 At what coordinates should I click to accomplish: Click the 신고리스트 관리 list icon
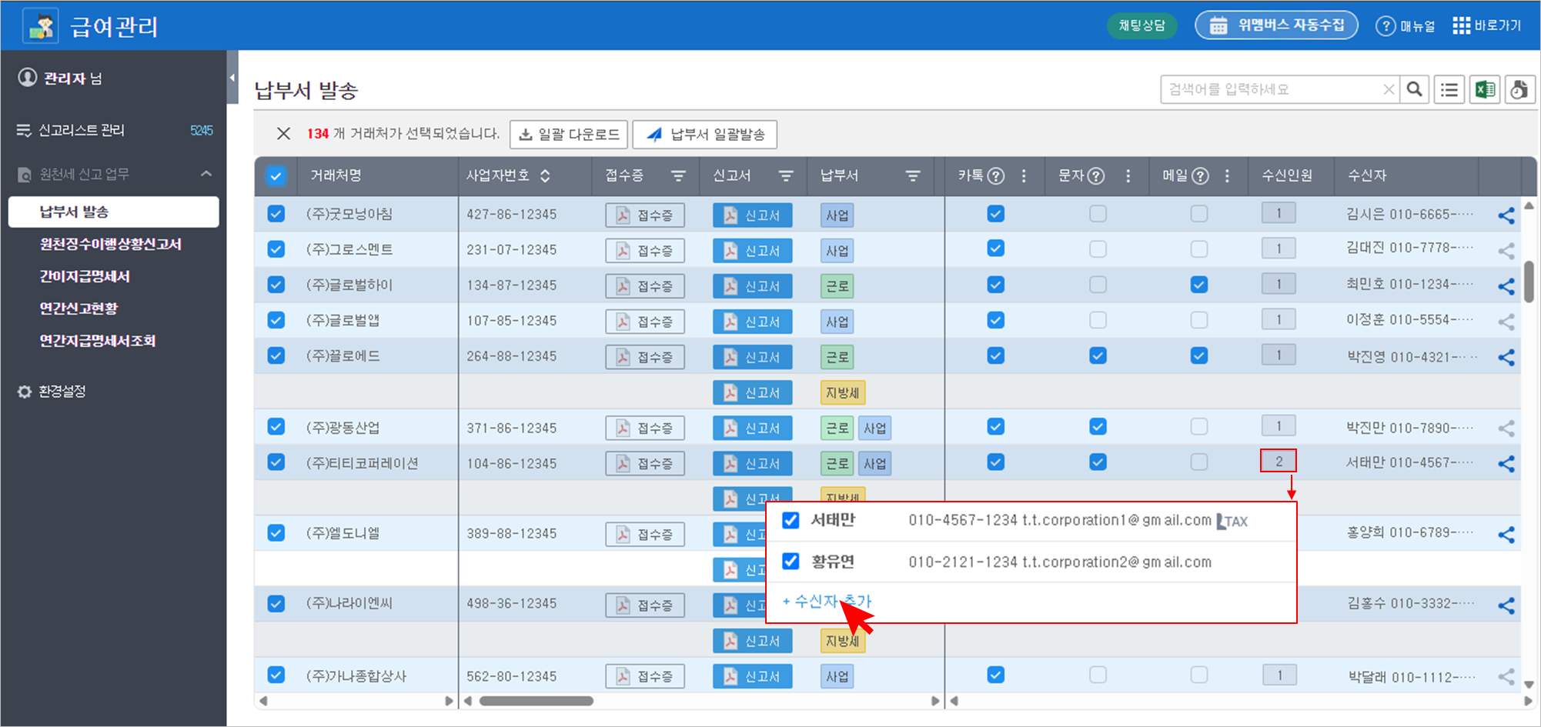click(24, 131)
